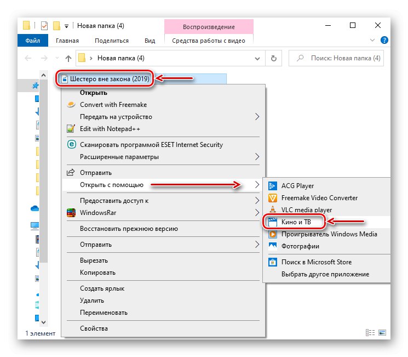Click the Файл button in ribbon
Viewport: 408px width, 357px height.
(x=32, y=41)
